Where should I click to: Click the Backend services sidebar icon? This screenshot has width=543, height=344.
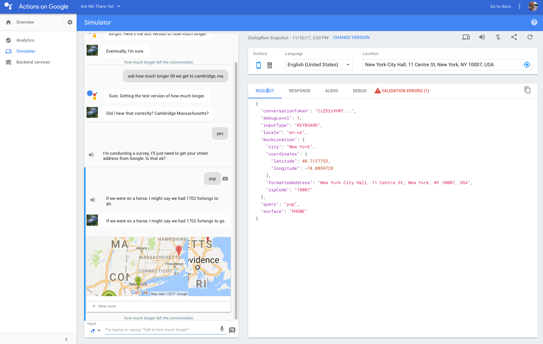pos(9,62)
